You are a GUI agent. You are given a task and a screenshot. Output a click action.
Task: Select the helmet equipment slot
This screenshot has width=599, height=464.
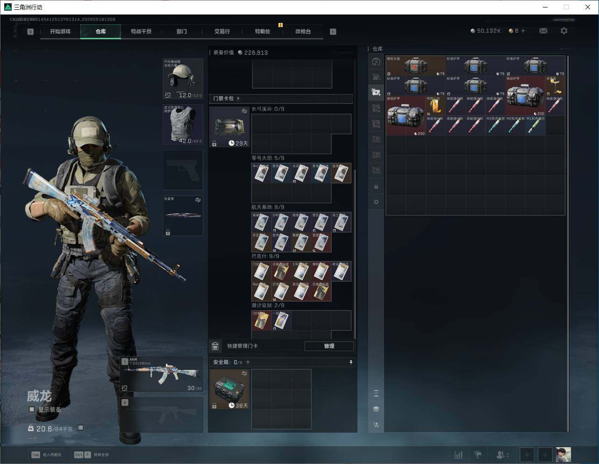183,79
